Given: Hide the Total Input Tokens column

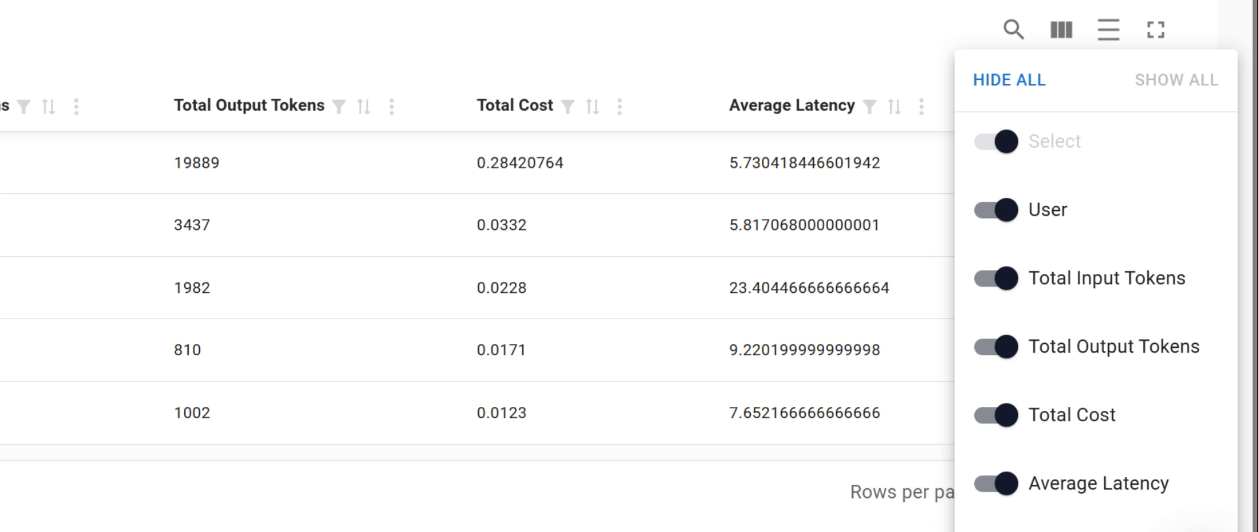Looking at the screenshot, I should coord(996,278).
